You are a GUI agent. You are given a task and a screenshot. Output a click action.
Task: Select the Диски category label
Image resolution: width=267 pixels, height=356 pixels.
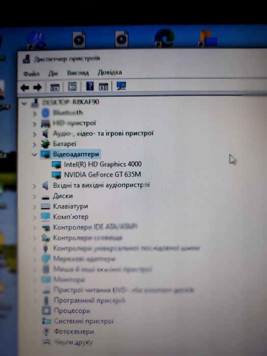pyautogui.click(x=63, y=196)
